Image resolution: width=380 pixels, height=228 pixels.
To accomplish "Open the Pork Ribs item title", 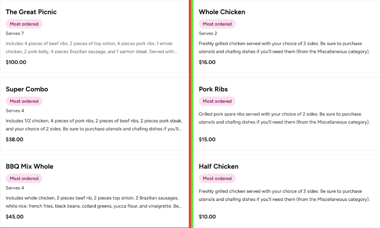I will tap(213, 89).
